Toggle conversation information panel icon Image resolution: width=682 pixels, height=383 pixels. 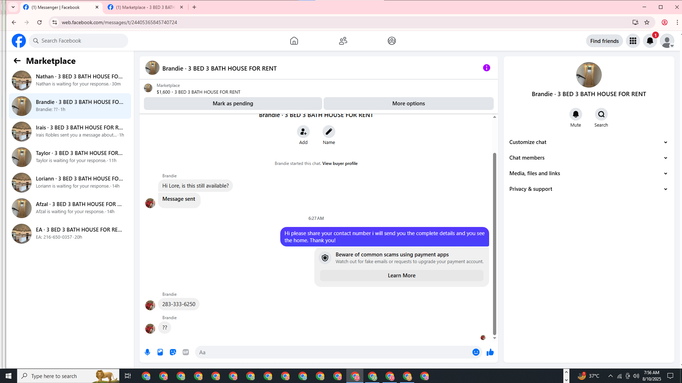click(486, 68)
